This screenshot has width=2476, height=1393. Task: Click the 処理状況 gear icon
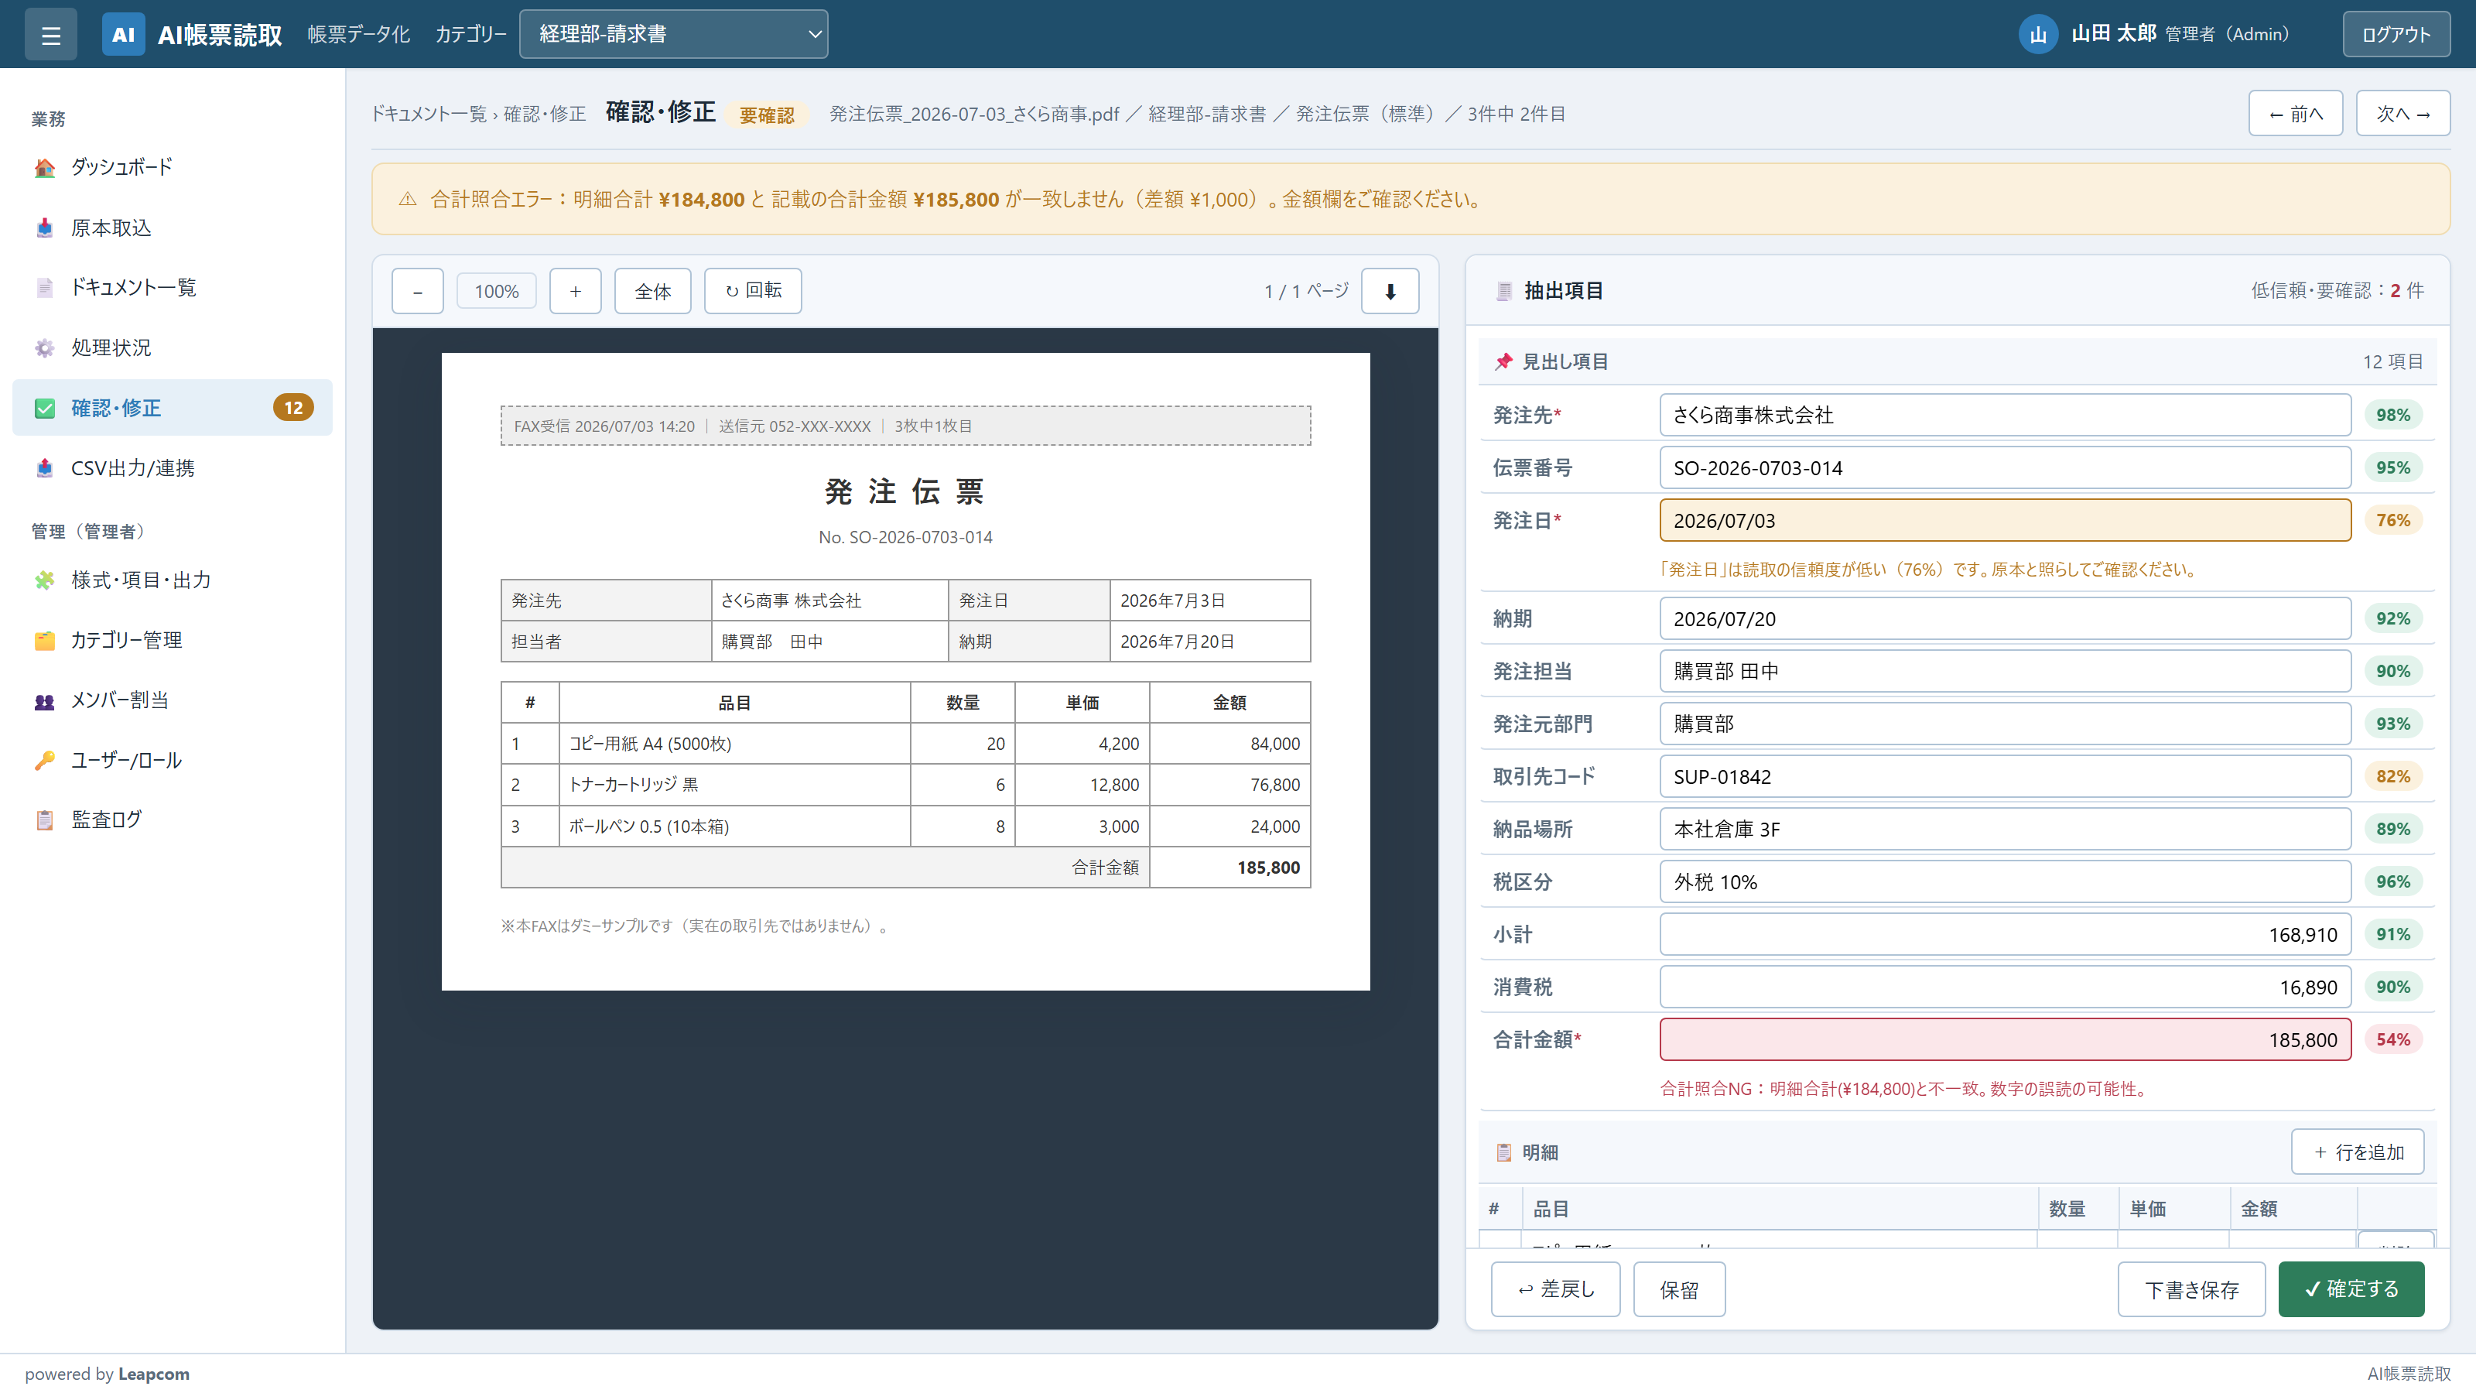pyautogui.click(x=44, y=348)
